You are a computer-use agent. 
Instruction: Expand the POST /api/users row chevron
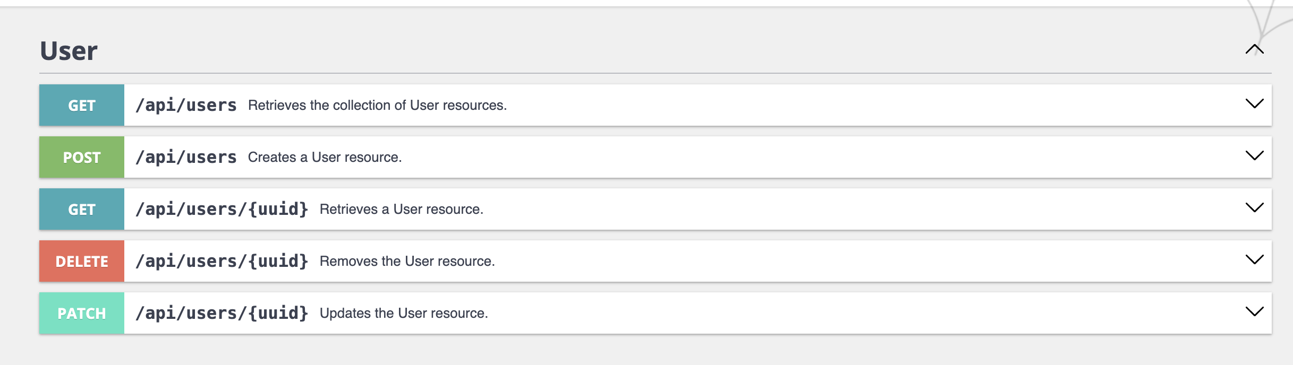pos(1254,156)
